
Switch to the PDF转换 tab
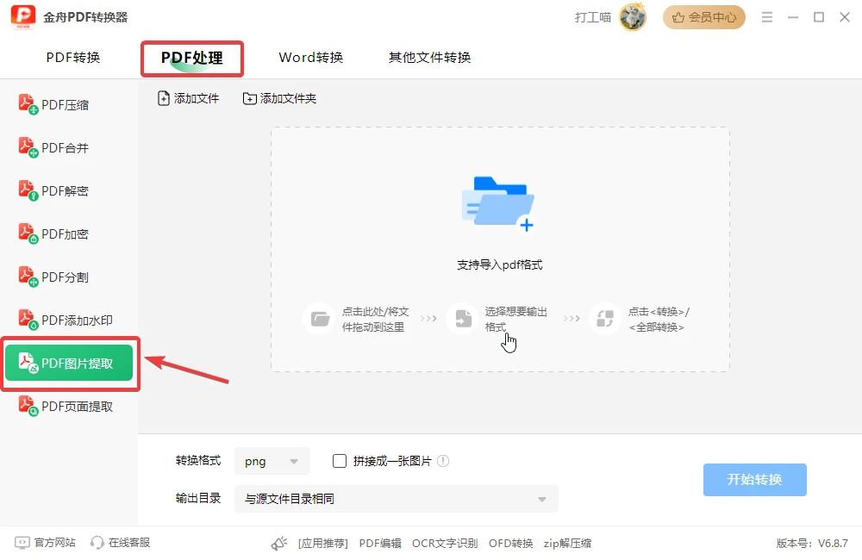[73, 58]
